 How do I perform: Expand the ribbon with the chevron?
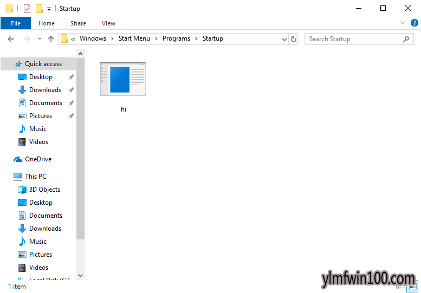click(403, 23)
